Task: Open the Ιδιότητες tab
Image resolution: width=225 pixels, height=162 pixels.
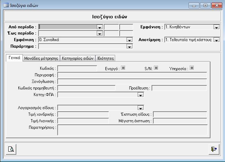Action: coord(105,58)
